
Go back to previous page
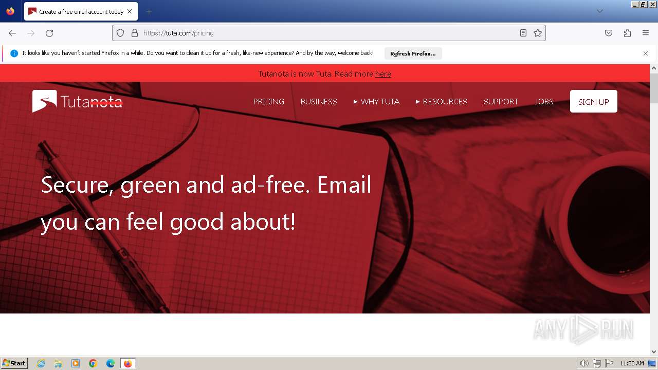(12, 33)
